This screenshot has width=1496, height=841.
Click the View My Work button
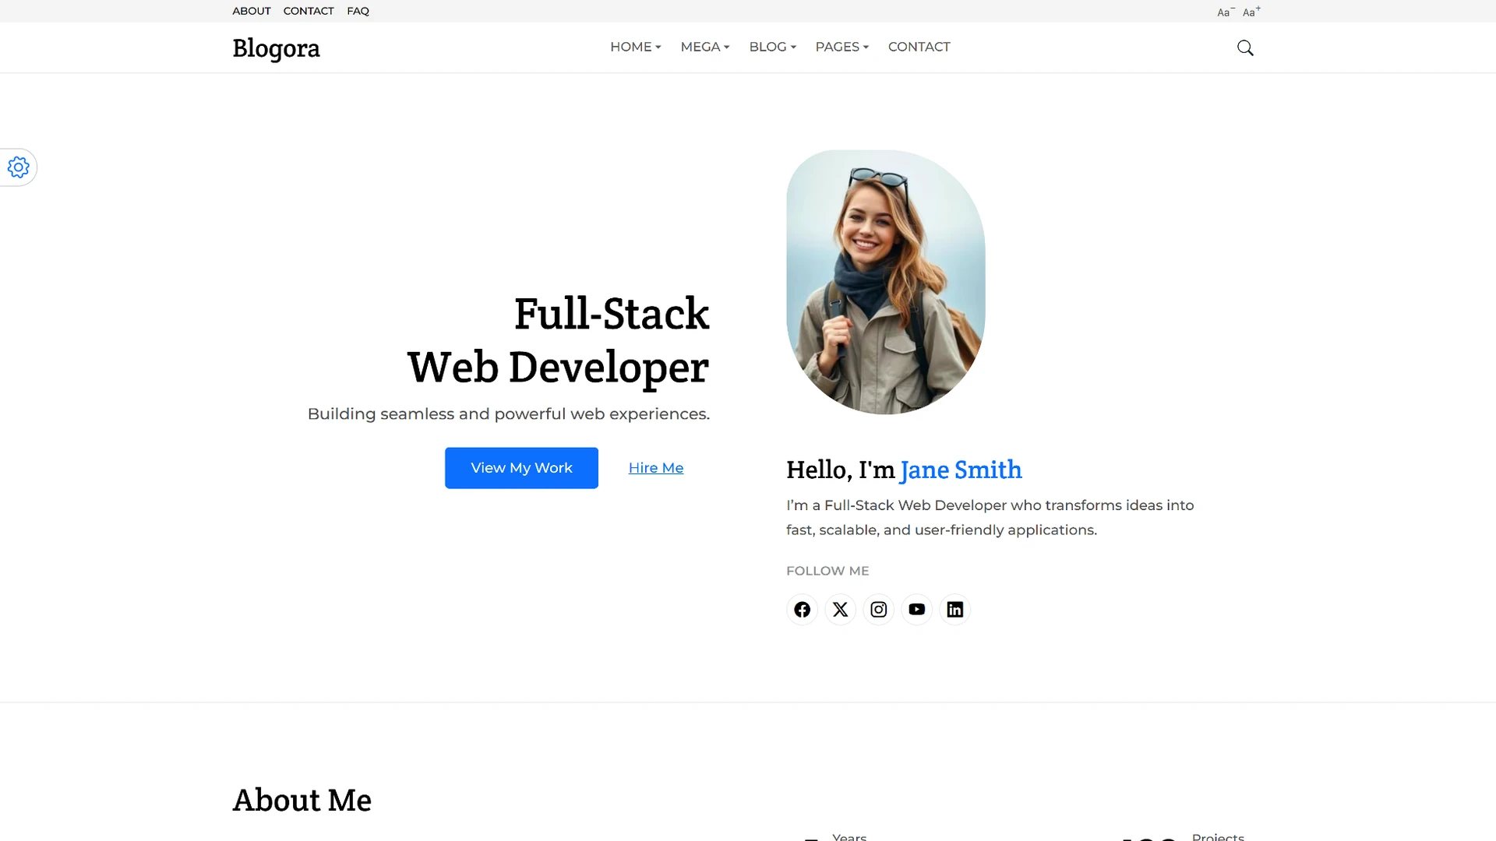pyautogui.click(x=521, y=467)
